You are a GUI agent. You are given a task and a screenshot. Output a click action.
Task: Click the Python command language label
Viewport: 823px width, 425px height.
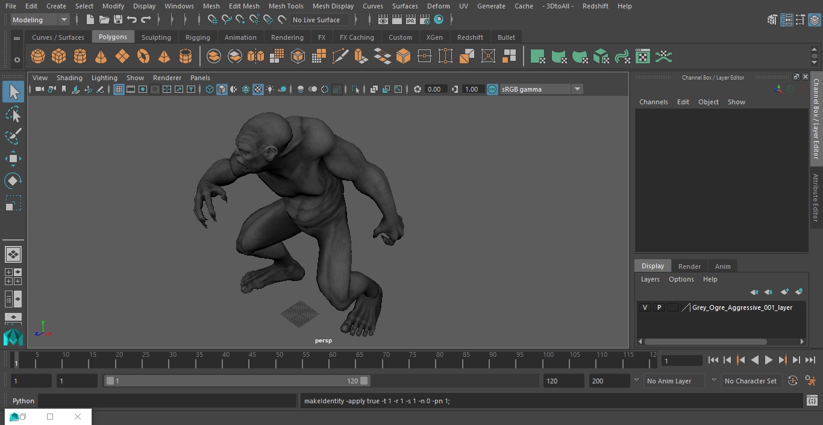pos(23,401)
